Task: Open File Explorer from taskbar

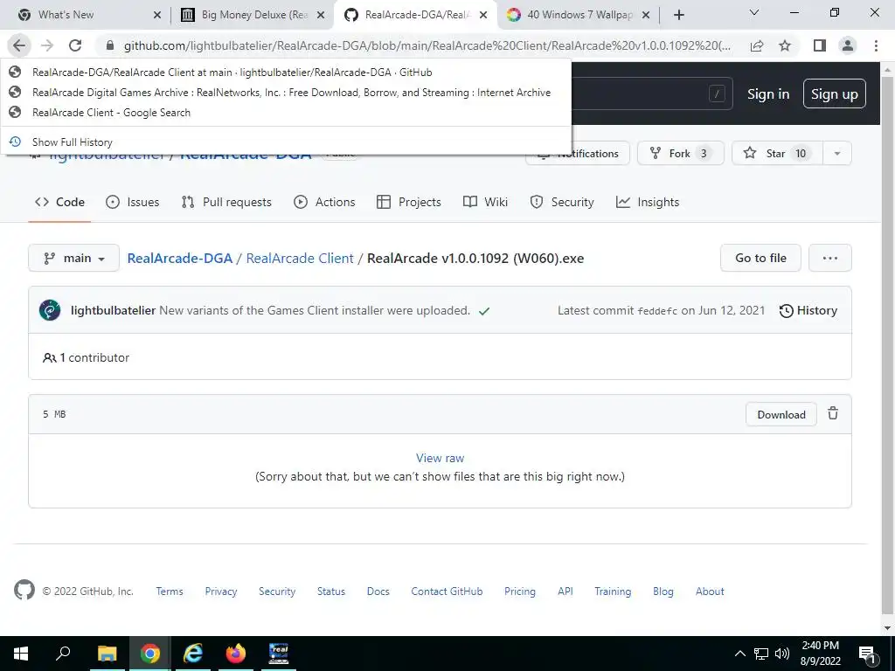Action: pyautogui.click(x=107, y=654)
